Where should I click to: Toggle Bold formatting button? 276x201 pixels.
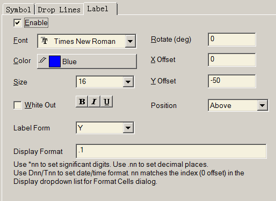coord(82,102)
